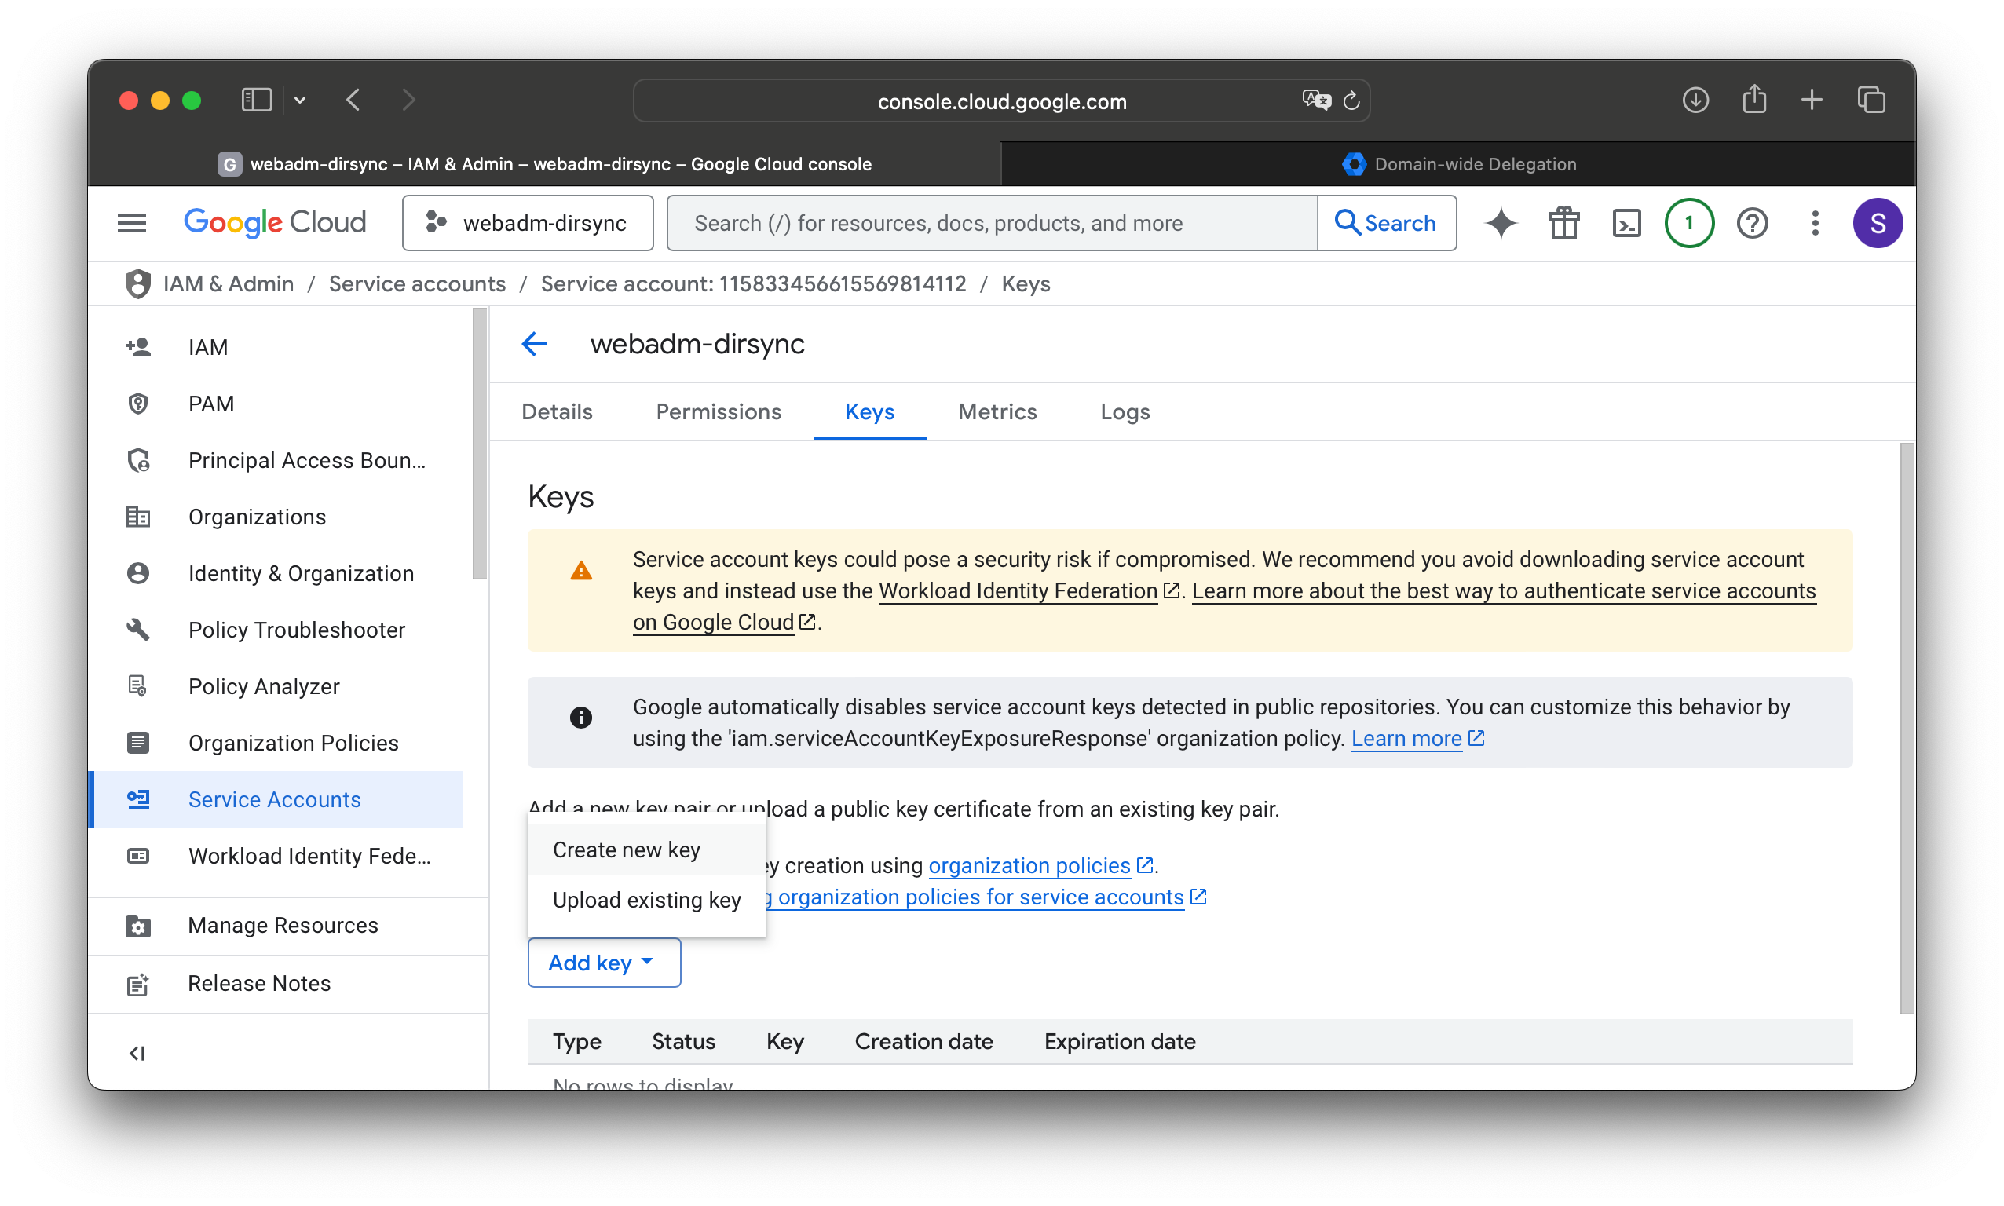Click the Expiration date column header
Viewport: 2004px width, 1206px height.
[x=1119, y=1041]
